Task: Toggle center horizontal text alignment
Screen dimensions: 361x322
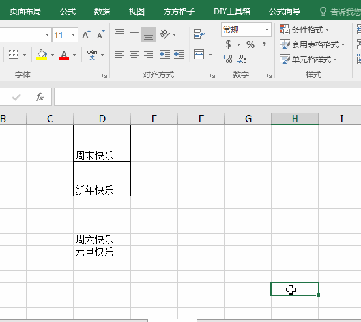Action: 134,55
